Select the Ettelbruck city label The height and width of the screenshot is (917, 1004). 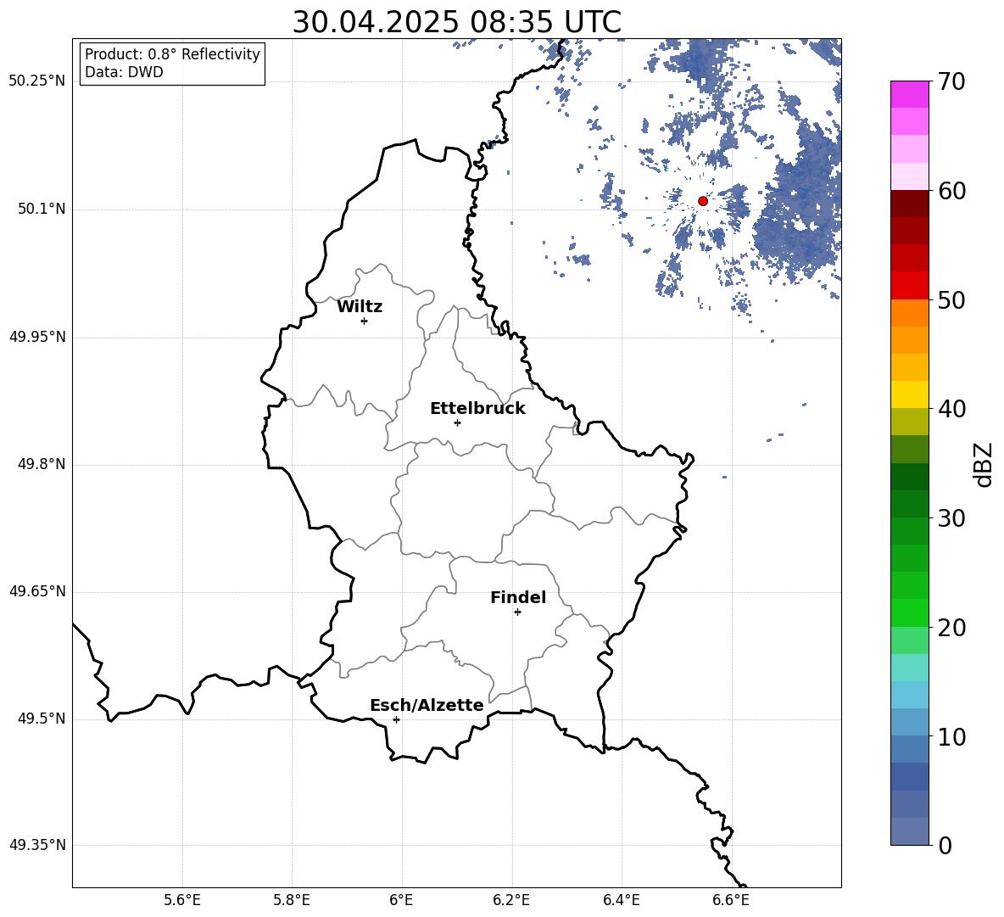pos(477,409)
